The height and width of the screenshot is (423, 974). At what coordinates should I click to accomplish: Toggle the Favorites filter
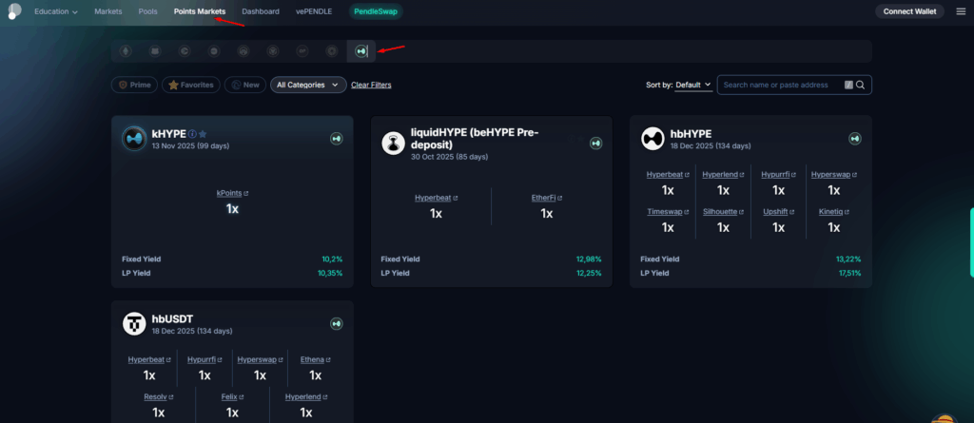point(190,86)
